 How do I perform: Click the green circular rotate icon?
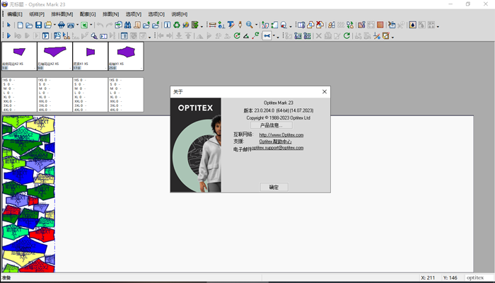[237, 35]
